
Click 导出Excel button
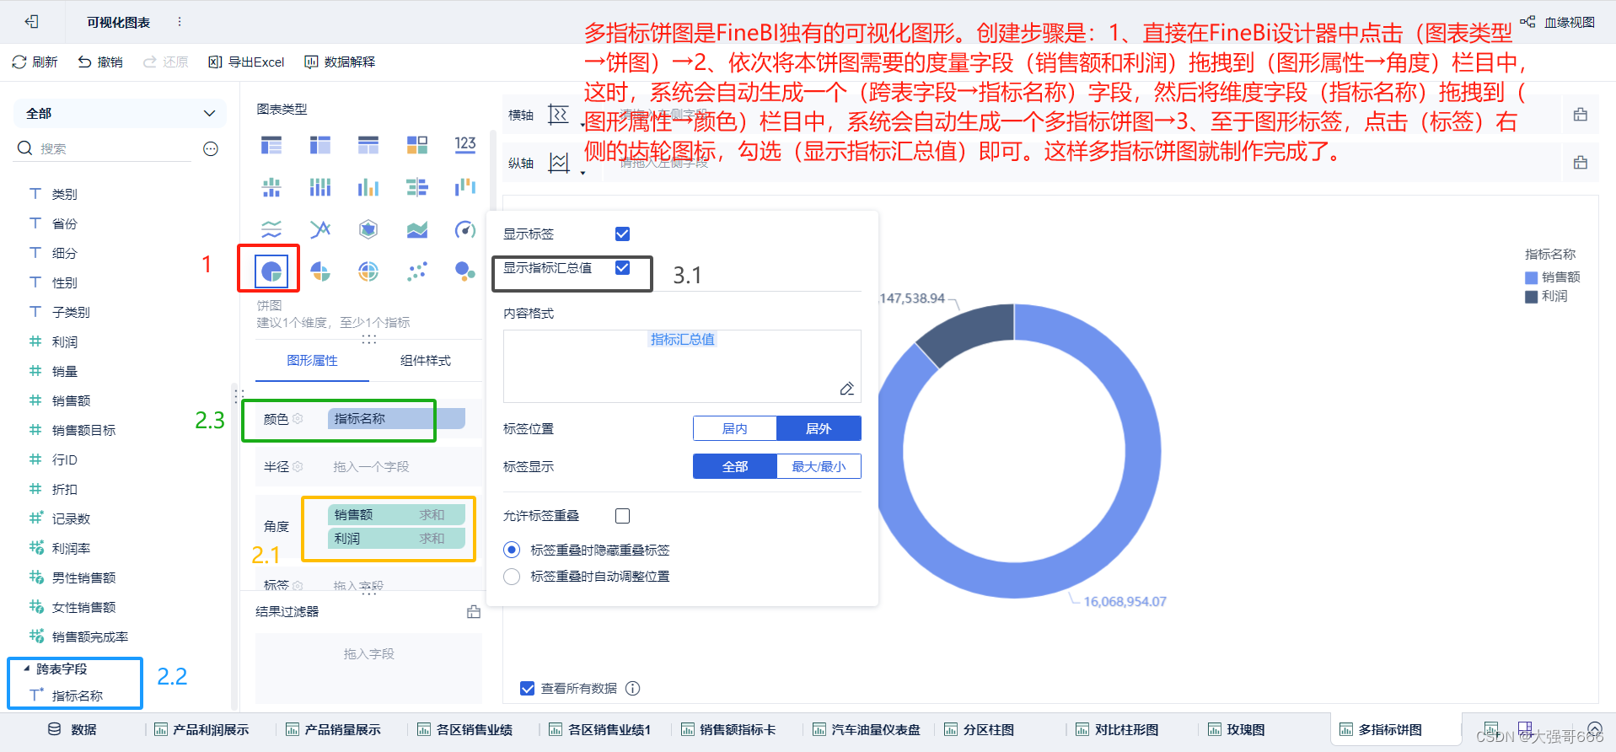point(247,62)
